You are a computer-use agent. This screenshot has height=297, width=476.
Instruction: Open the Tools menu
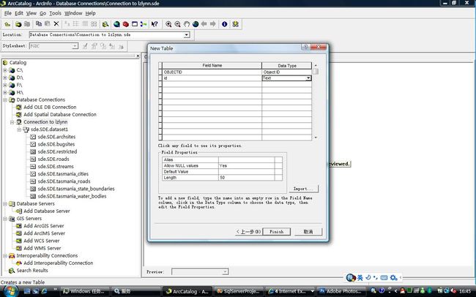click(x=55, y=13)
